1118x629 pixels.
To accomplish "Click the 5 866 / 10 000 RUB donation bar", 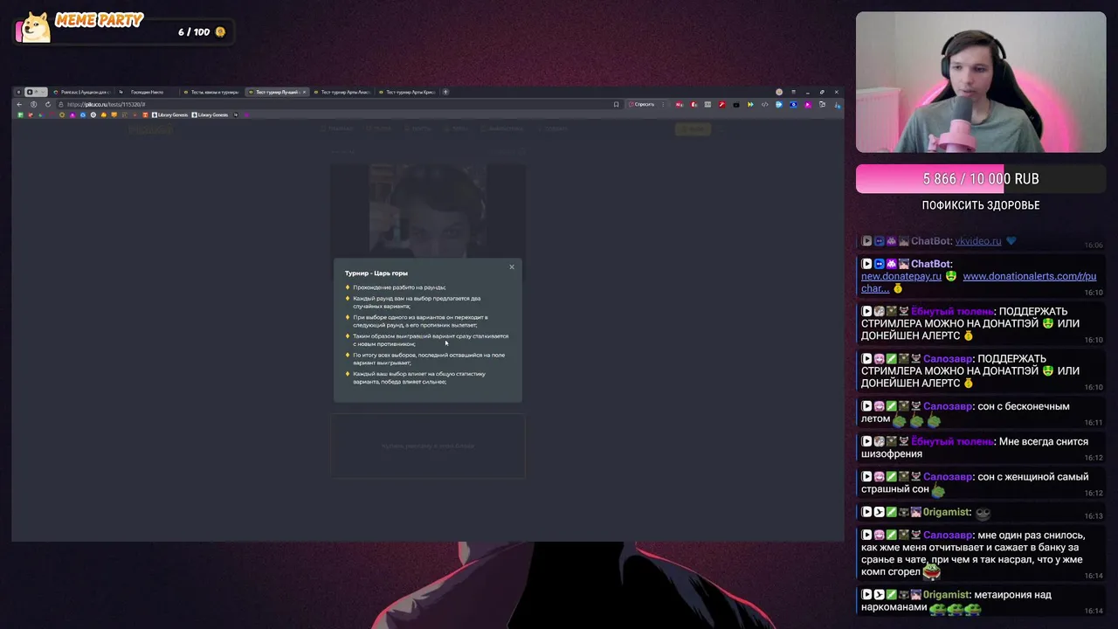I will click(x=981, y=178).
